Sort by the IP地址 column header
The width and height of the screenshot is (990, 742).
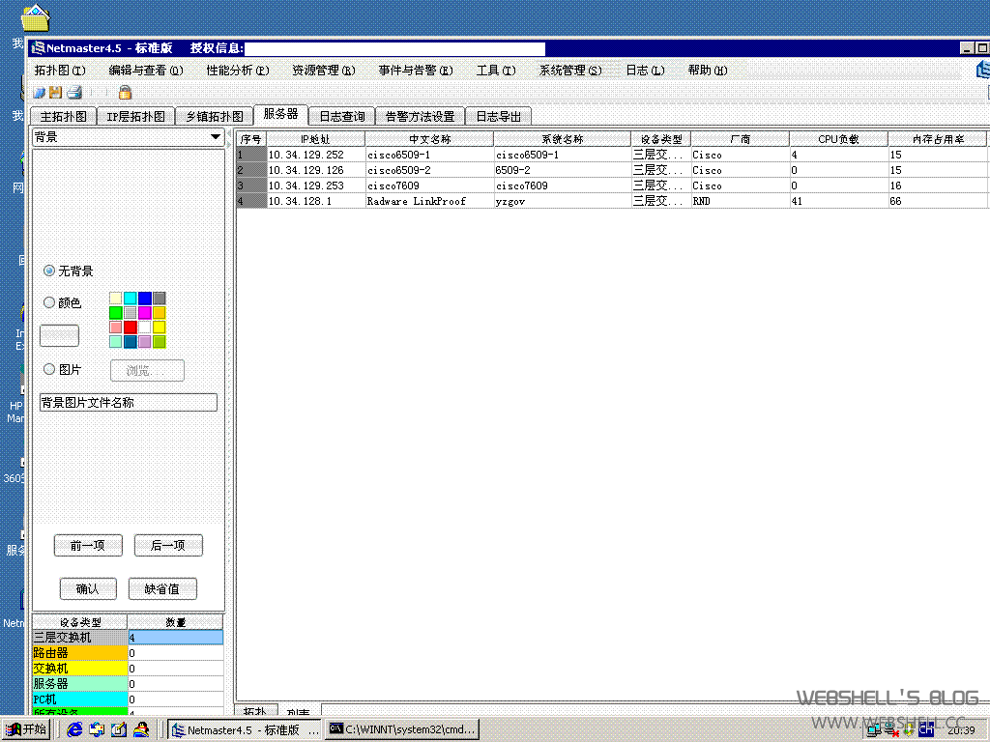pyautogui.click(x=316, y=139)
